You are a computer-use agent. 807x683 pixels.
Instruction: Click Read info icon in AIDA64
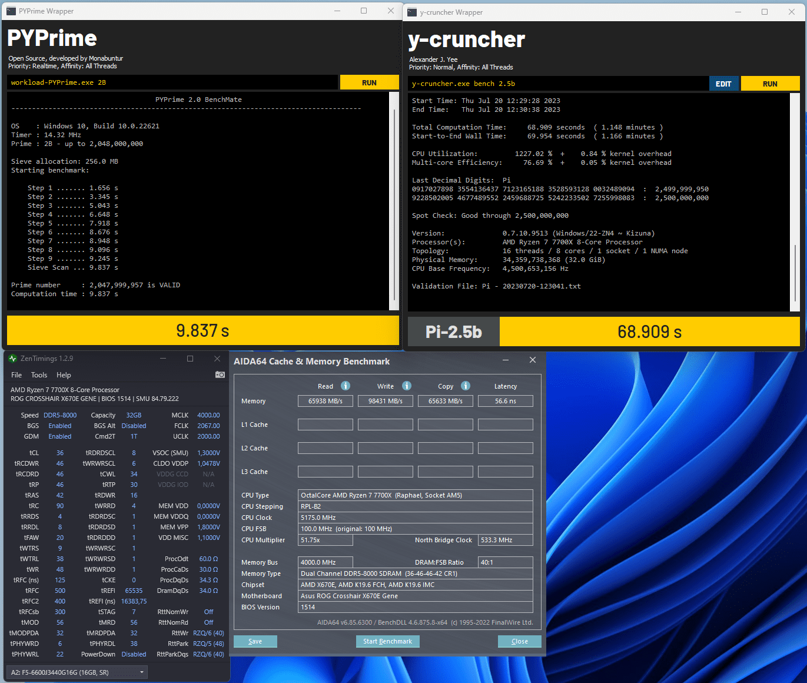(346, 386)
